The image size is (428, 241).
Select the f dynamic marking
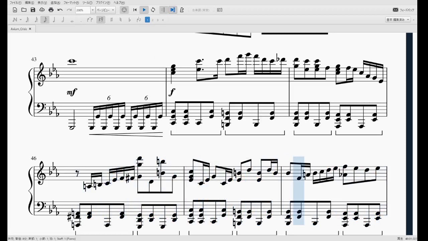click(172, 92)
